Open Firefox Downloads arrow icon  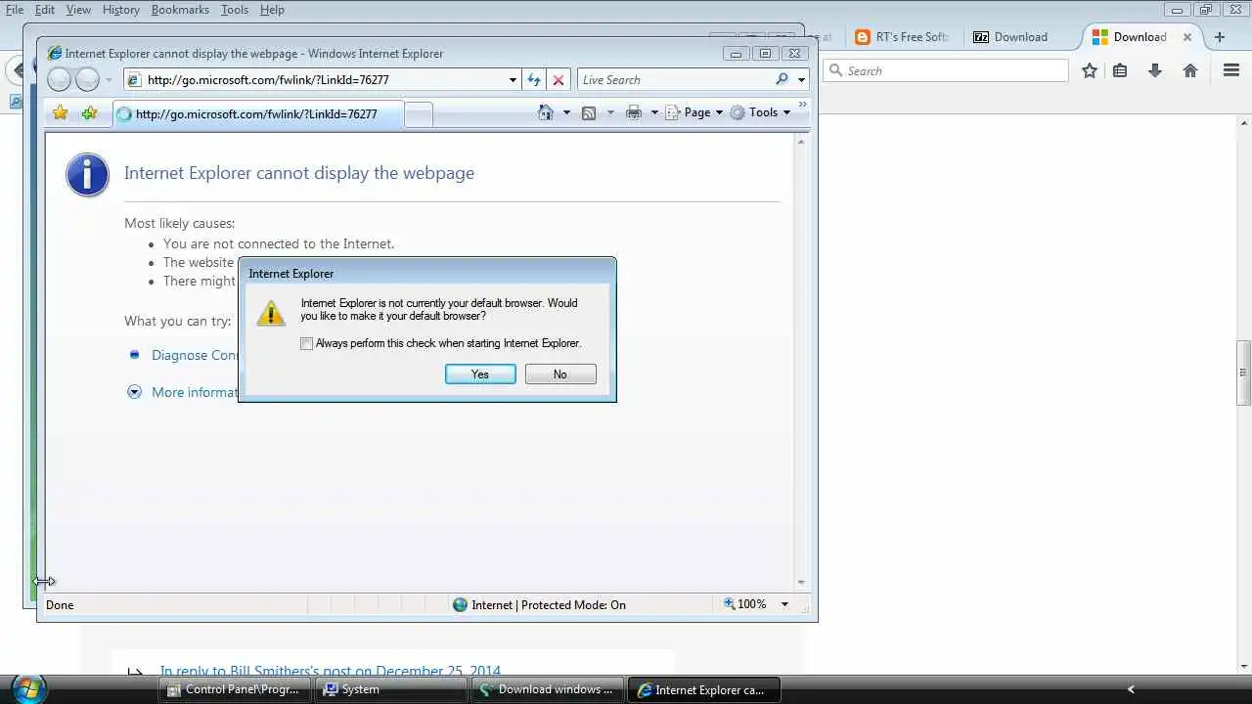tap(1155, 70)
